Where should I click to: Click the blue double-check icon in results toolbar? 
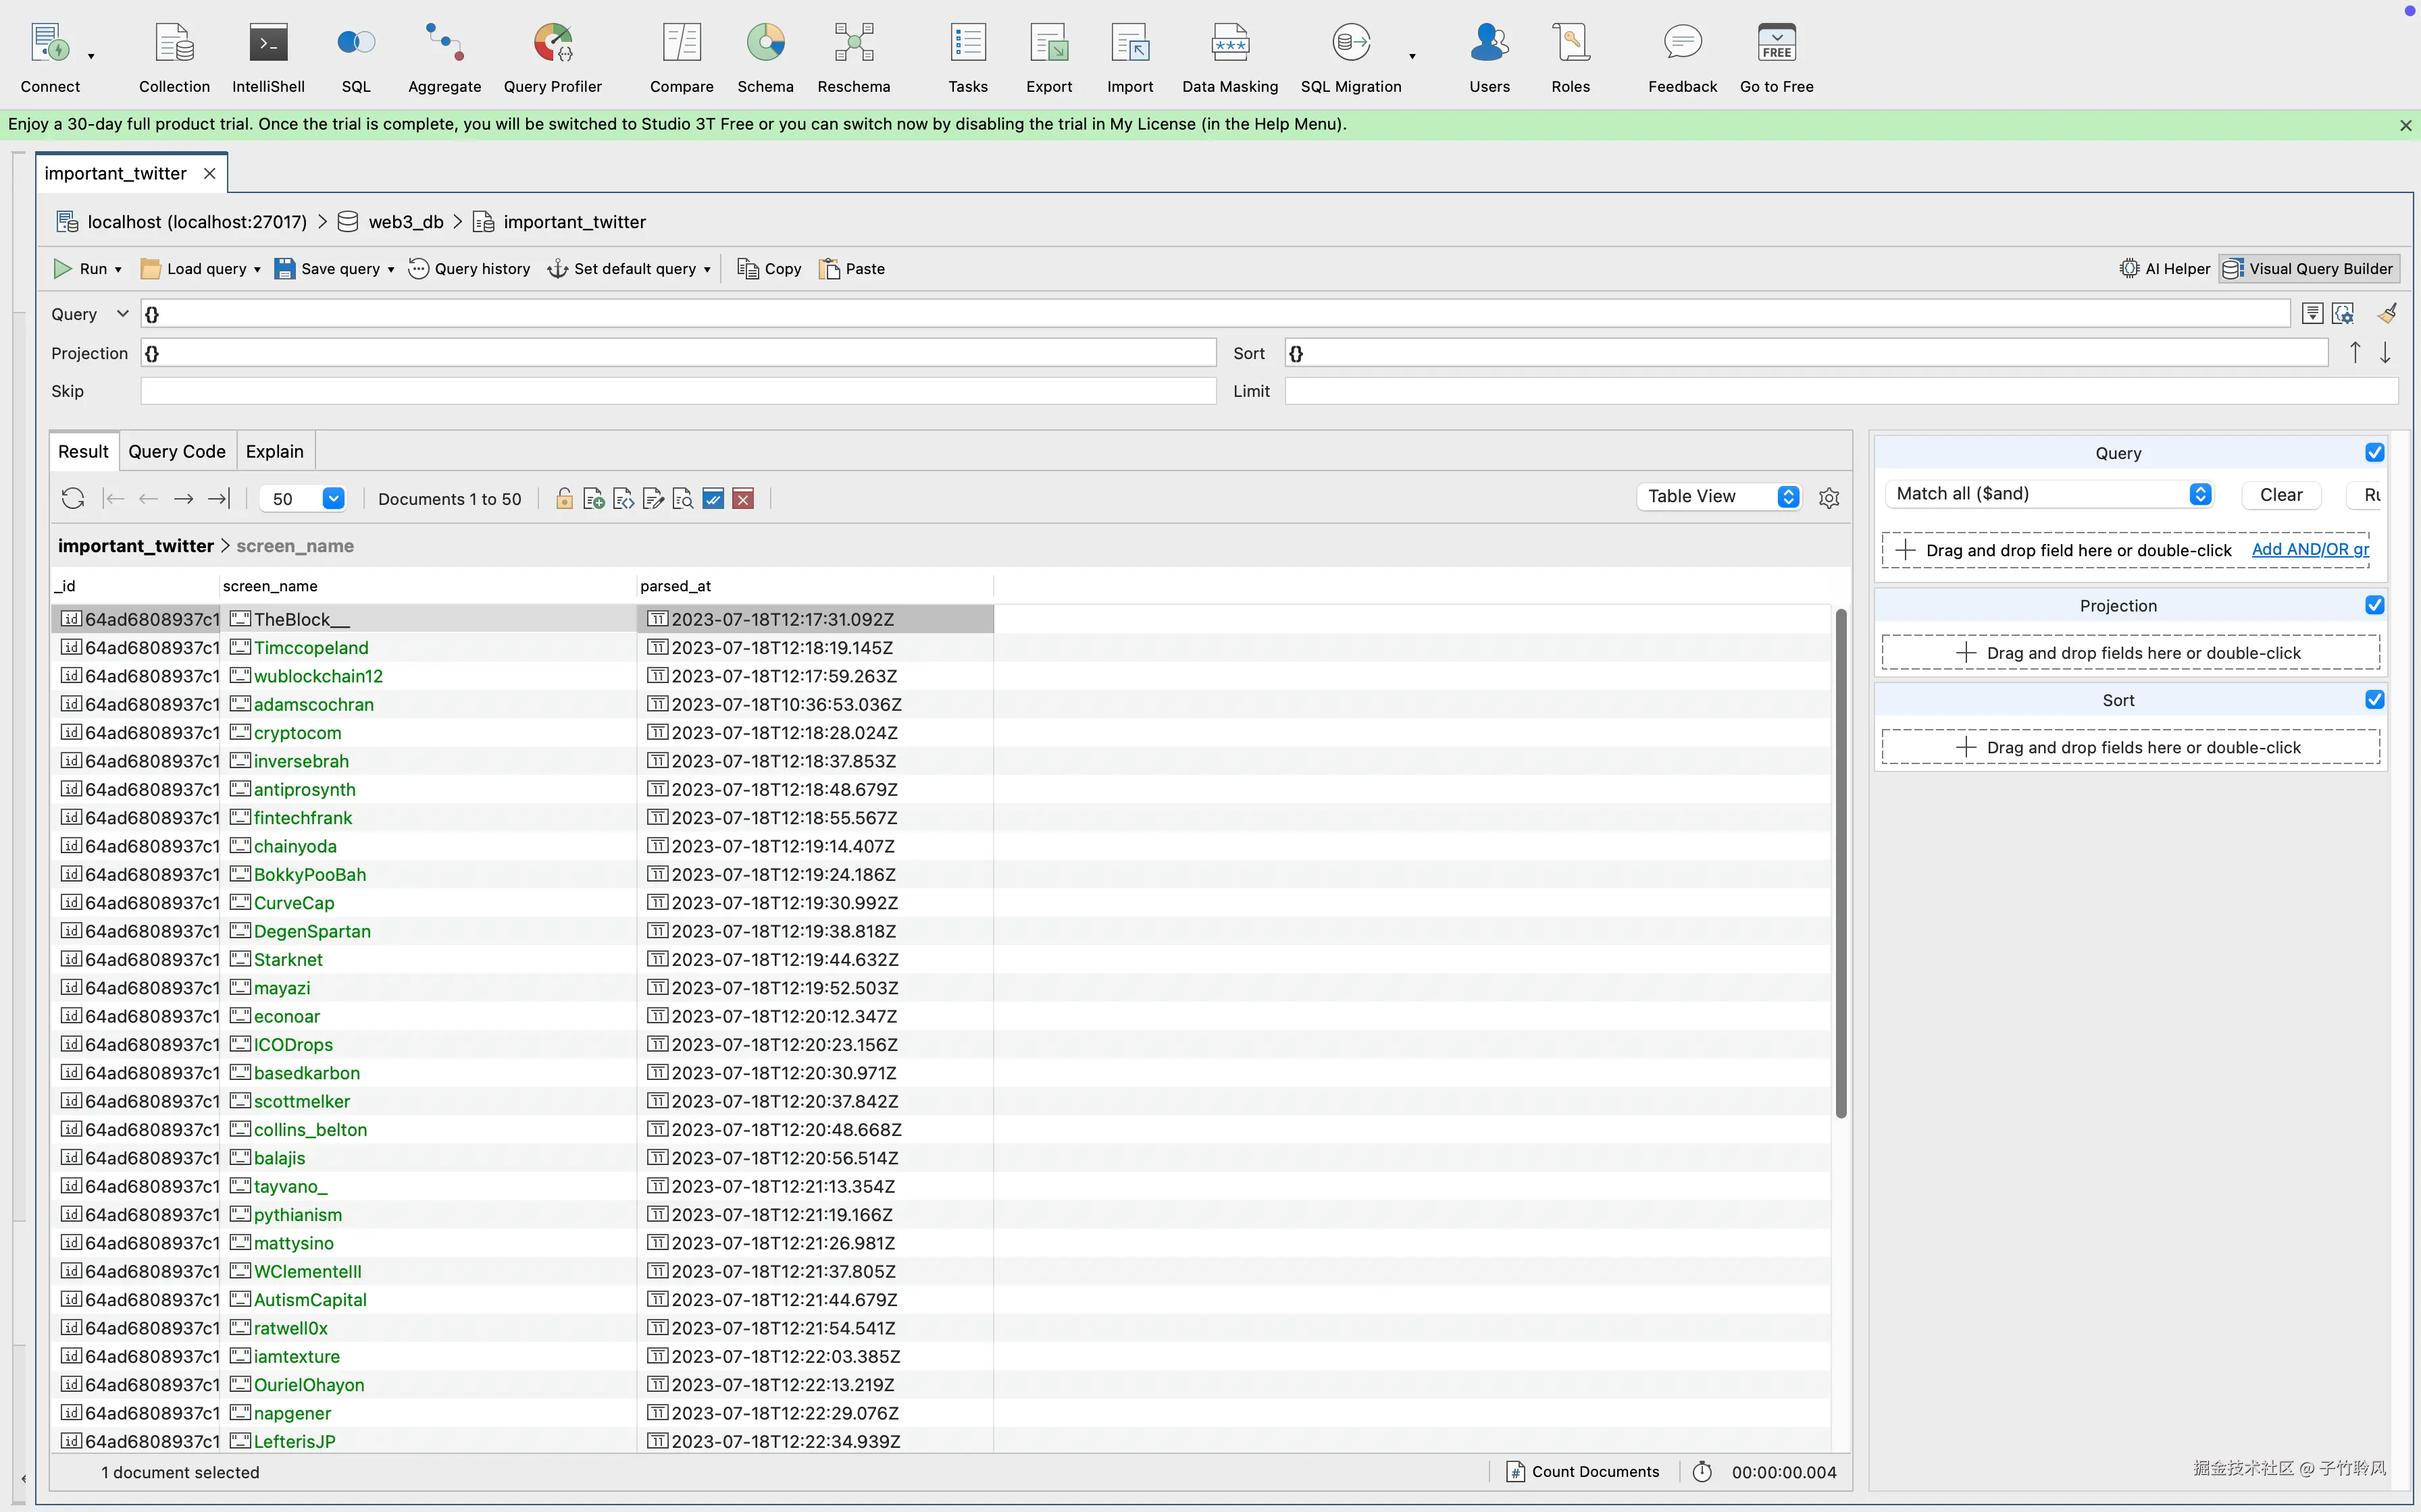click(713, 498)
